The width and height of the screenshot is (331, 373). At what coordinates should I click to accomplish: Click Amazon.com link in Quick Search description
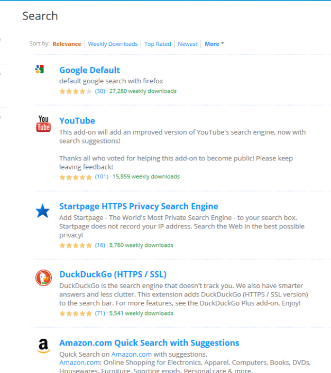click(x=132, y=354)
